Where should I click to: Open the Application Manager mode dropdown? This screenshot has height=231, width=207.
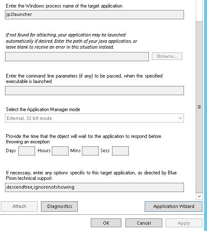[95, 118]
